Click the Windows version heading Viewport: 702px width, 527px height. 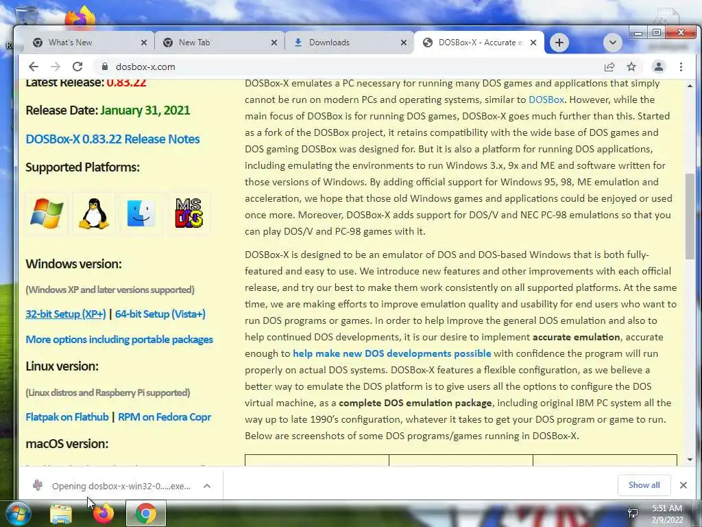pyautogui.click(x=73, y=264)
